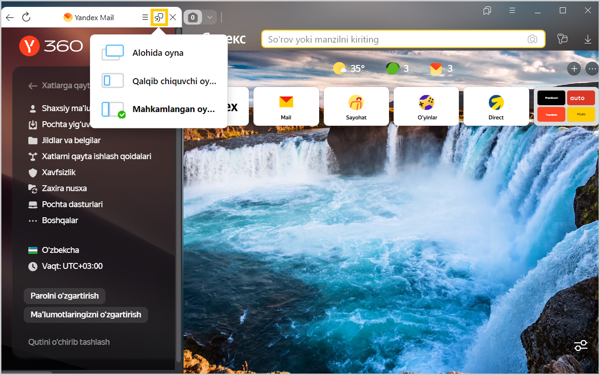This screenshot has height=375, width=600.
Task: Click the camera image search icon
Action: 532,39
